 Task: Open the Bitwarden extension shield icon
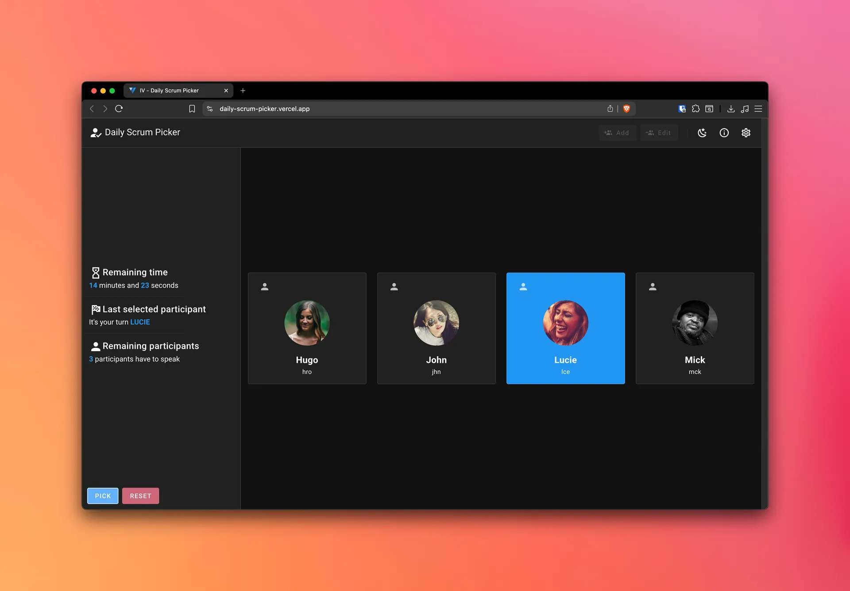(682, 109)
